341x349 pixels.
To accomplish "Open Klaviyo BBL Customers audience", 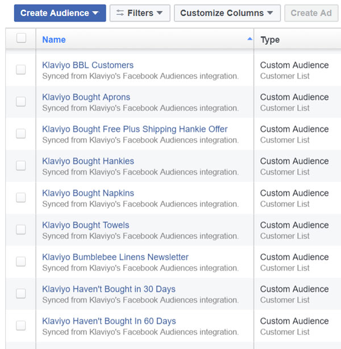I will (88, 65).
